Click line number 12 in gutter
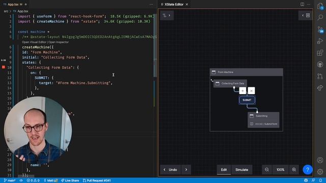 pos(9,78)
